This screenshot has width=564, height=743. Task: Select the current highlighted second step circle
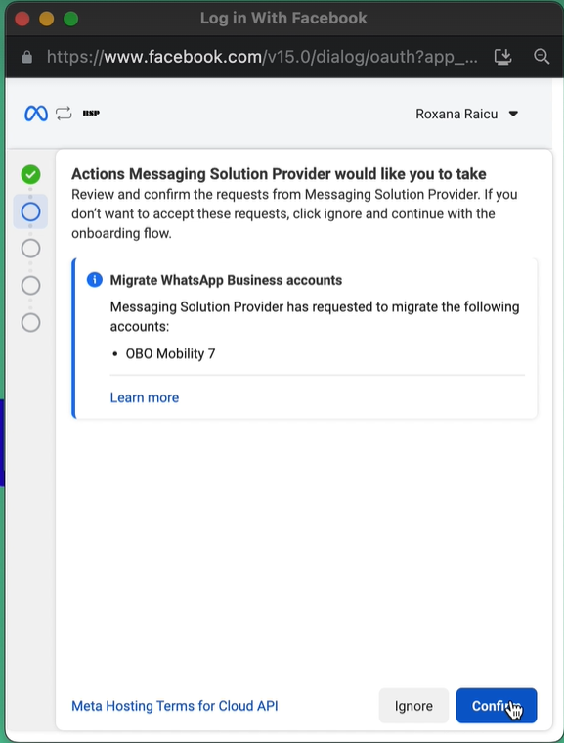[x=30, y=211]
